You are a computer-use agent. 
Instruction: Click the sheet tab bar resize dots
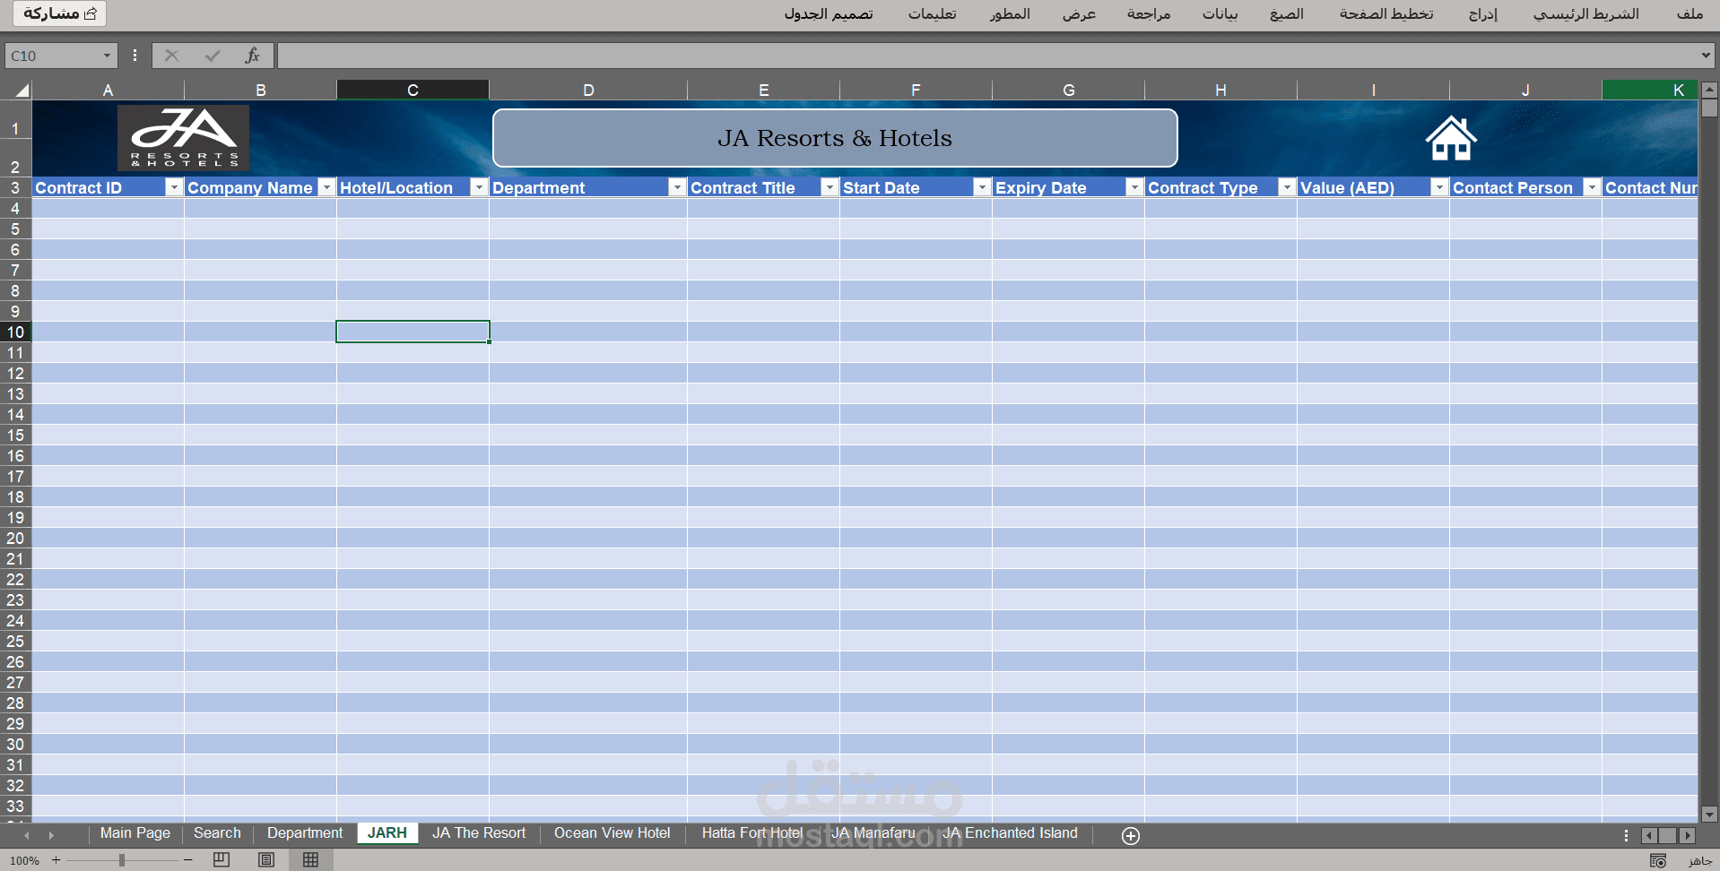click(1626, 835)
